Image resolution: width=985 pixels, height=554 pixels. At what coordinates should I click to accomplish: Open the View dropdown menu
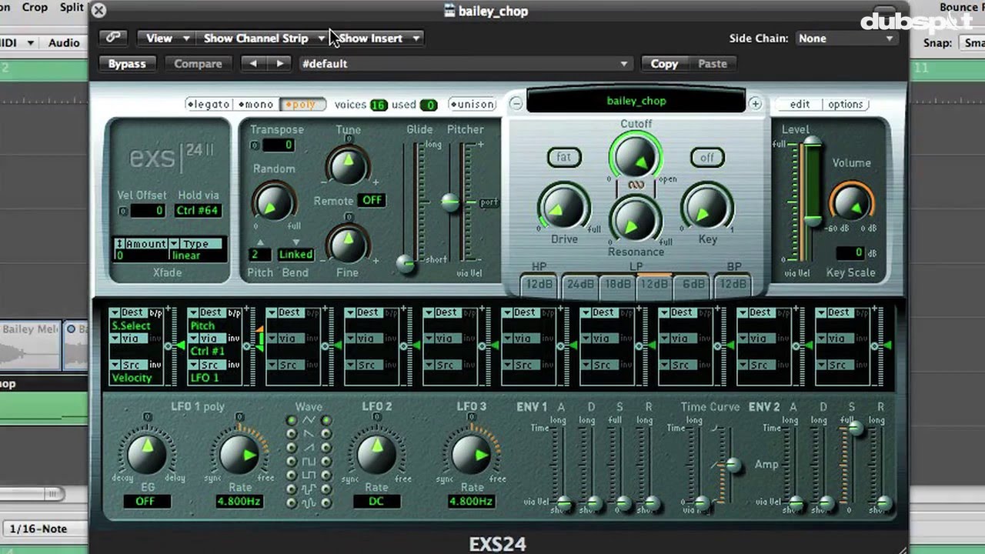[168, 38]
